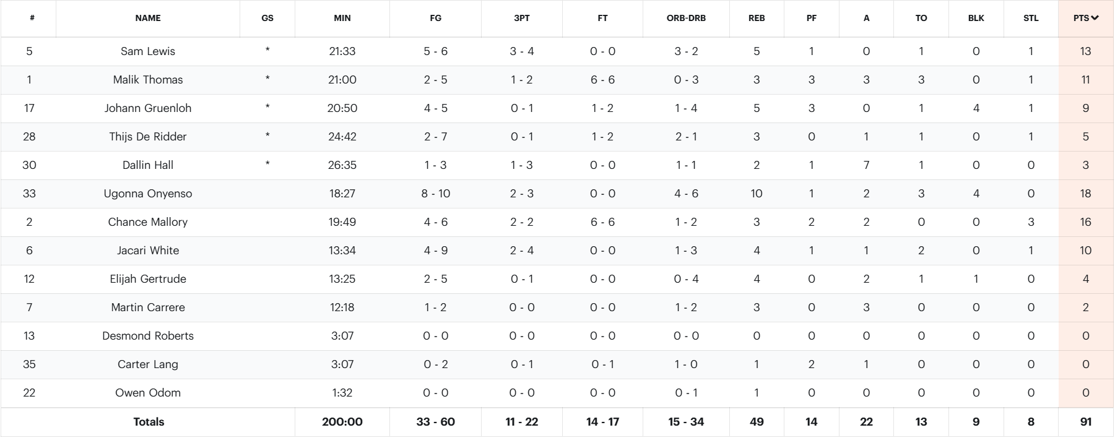The width and height of the screenshot is (1115, 438).
Task: Click the STL column header
Action: (x=1030, y=18)
